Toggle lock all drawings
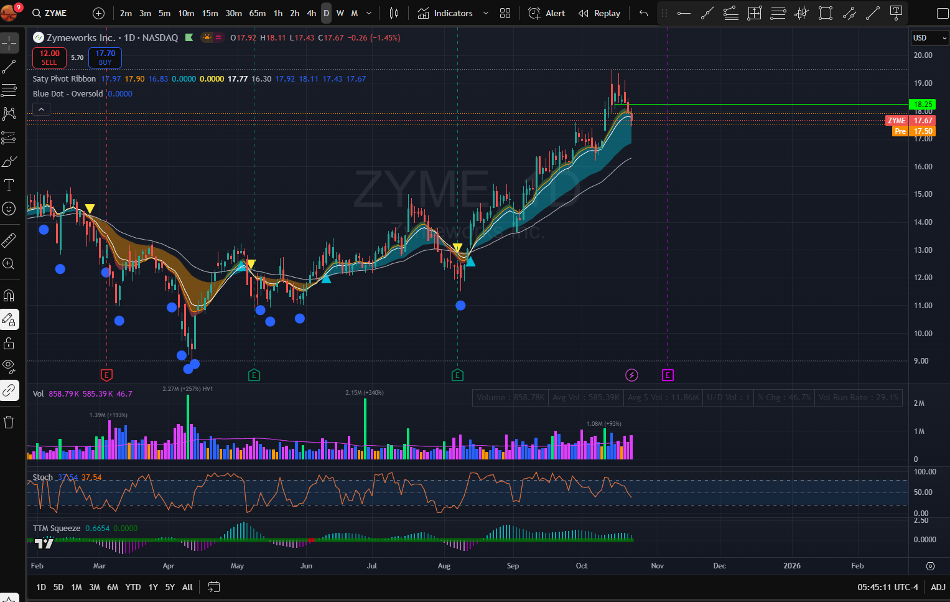This screenshot has width=950, height=602. tap(9, 343)
